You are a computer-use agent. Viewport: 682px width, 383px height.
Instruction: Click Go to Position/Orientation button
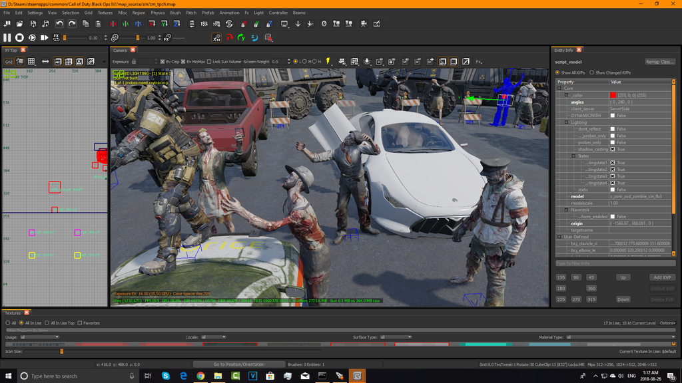coord(239,364)
